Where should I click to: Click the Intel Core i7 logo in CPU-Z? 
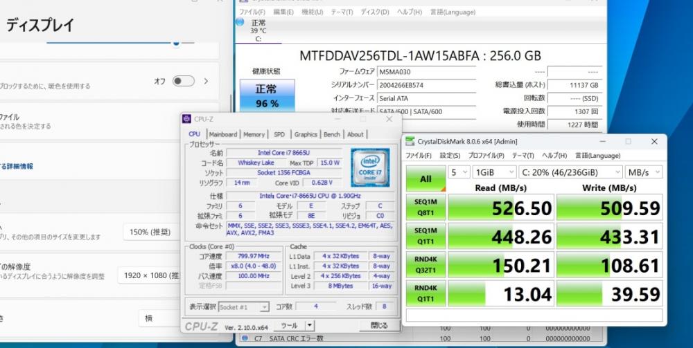370,167
